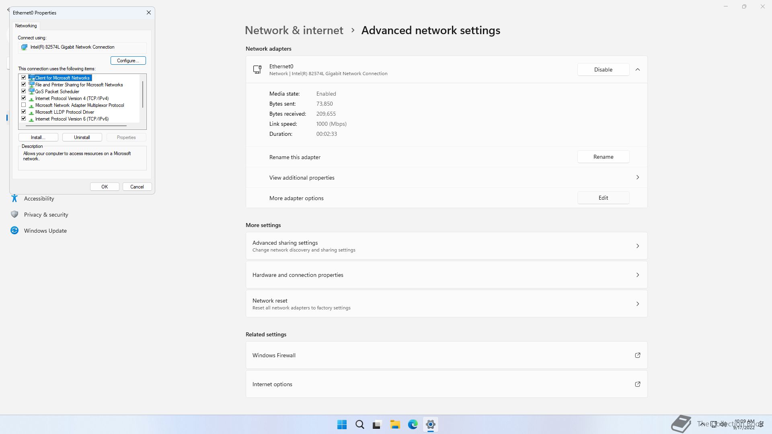This screenshot has width=772, height=434.
Task: Click the network adapter icon beside Intel(R) 82574L
Action: tap(24, 47)
